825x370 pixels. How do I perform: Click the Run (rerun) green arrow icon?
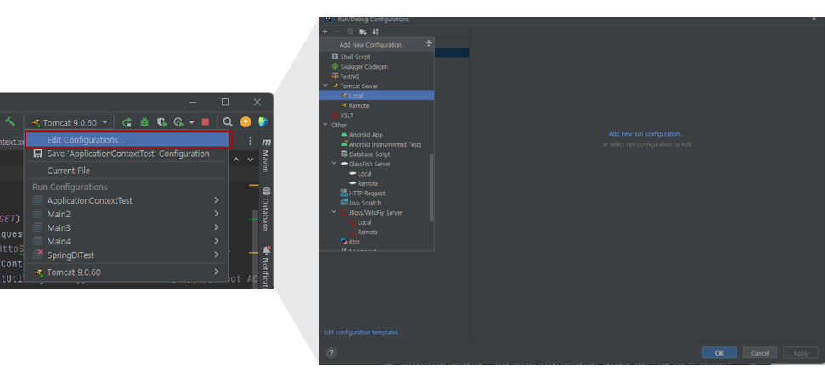click(127, 122)
